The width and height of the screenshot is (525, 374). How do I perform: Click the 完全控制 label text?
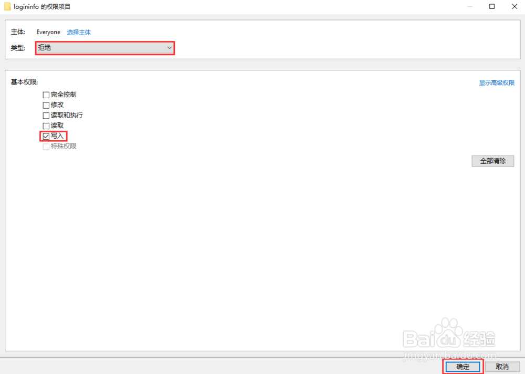click(64, 95)
